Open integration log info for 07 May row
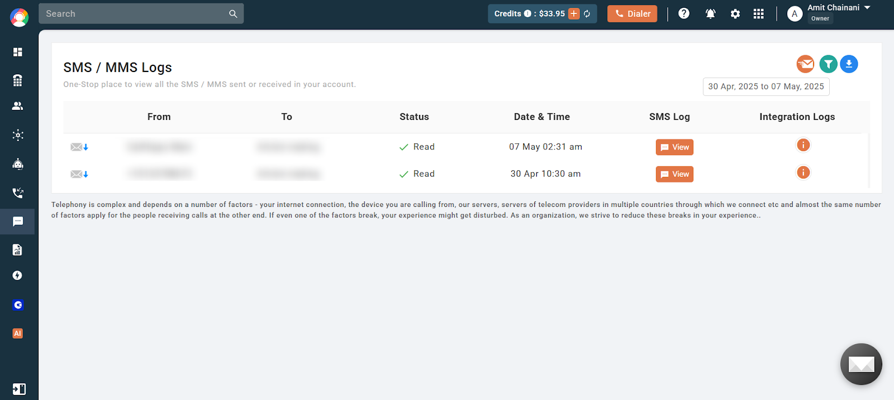Image resolution: width=894 pixels, height=400 pixels. click(x=803, y=145)
